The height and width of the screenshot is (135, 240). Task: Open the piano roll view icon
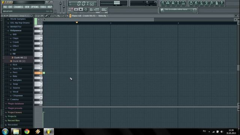pos(173,3)
